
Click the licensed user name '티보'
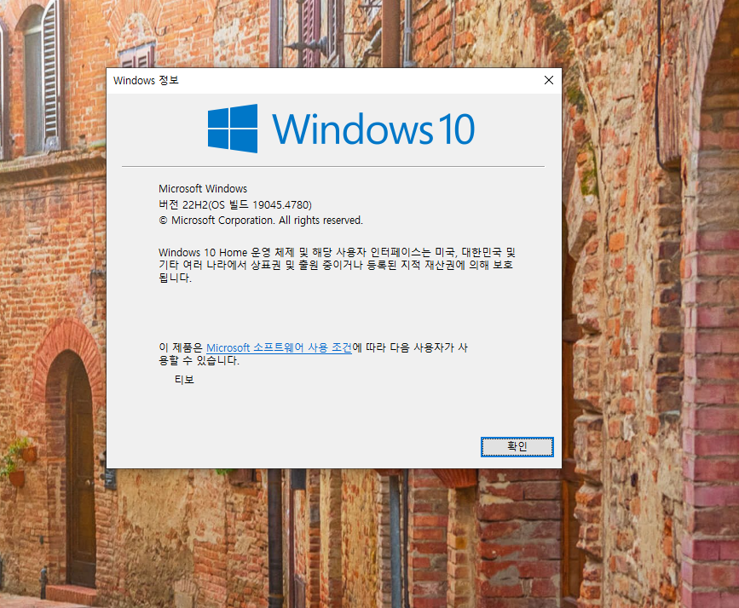[184, 380]
